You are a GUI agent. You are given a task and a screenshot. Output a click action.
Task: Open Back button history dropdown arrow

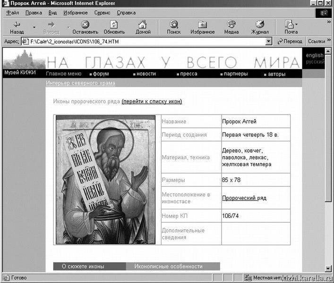pos(34,27)
